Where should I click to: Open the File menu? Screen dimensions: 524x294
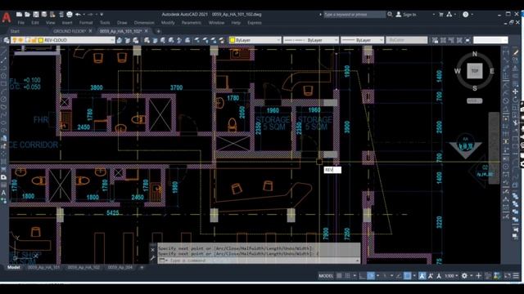click(21, 23)
